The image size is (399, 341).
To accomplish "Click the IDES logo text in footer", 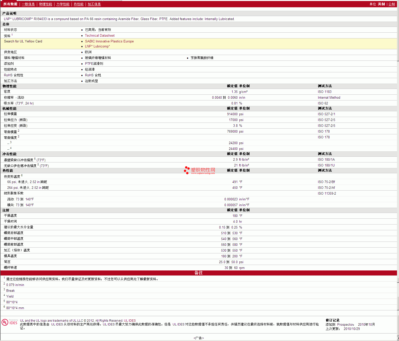I will [x=13, y=323].
